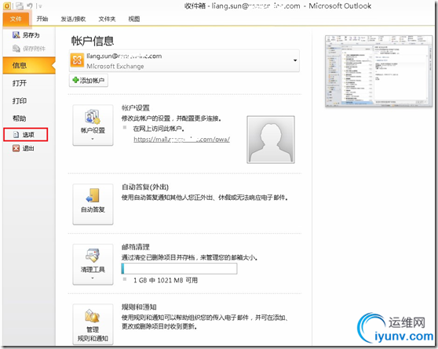This screenshot has height=349, width=438.
Task: Click the account settings people icon
Action: click(x=93, y=117)
